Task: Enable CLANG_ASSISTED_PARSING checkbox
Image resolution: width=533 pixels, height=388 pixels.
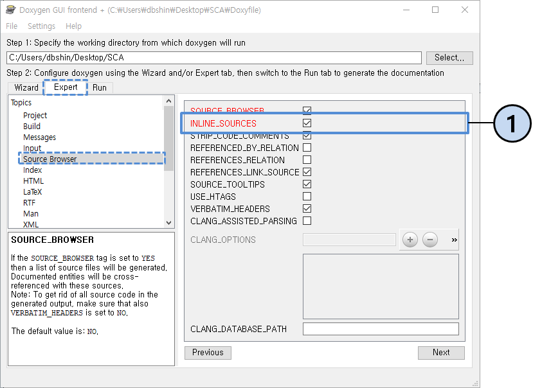Action: pyautogui.click(x=307, y=221)
